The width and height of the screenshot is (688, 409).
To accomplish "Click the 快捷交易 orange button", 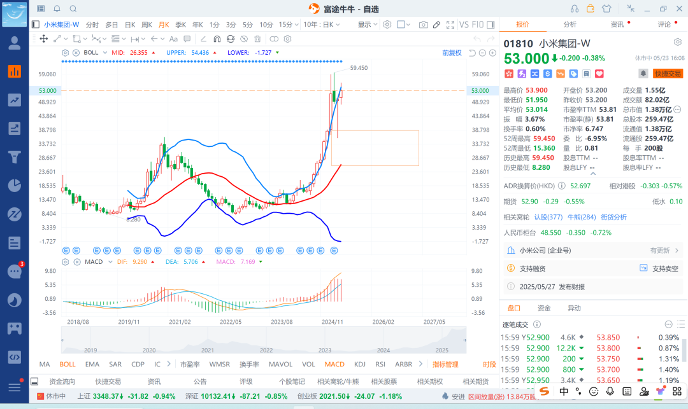I will click(668, 74).
